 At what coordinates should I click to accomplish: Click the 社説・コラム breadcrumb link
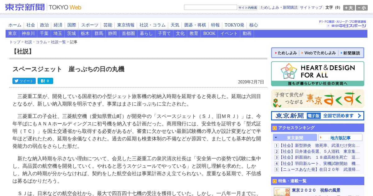point(36,42)
